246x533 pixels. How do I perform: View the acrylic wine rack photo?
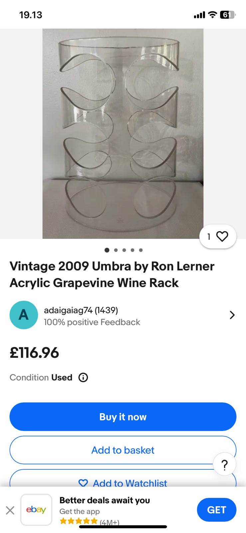tap(123, 133)
